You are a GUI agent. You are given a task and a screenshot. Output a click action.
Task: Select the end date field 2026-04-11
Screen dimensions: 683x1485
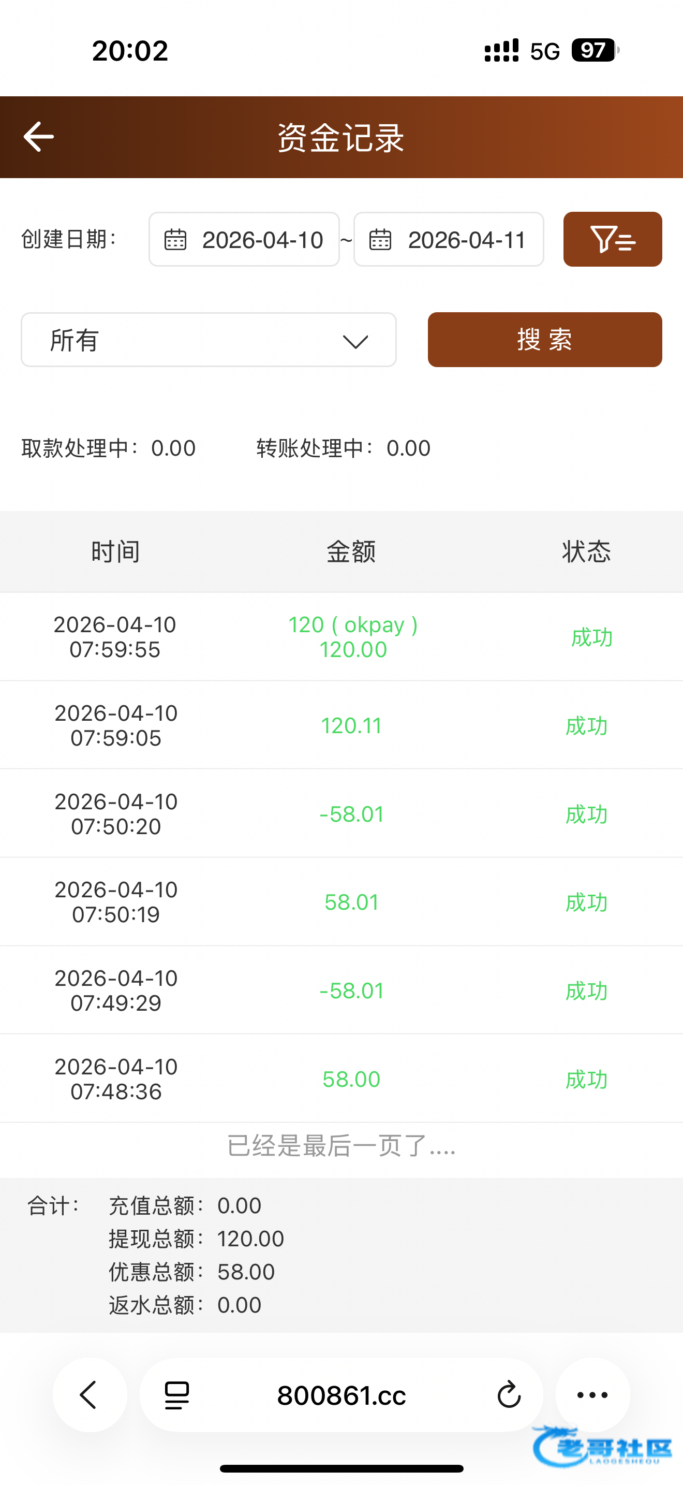pos(467,240)
